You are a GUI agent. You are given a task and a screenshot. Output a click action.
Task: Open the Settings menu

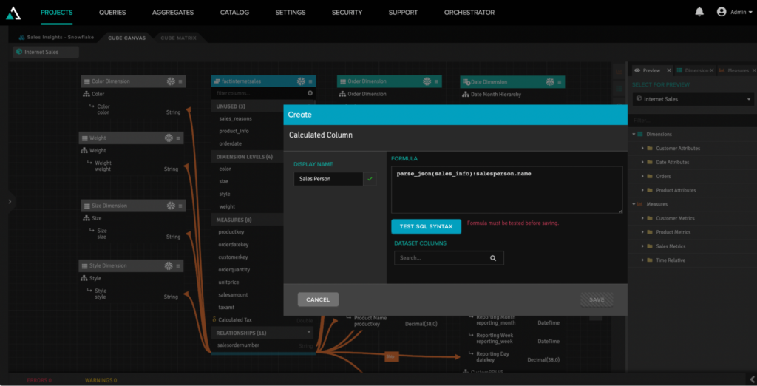[291, 13]
